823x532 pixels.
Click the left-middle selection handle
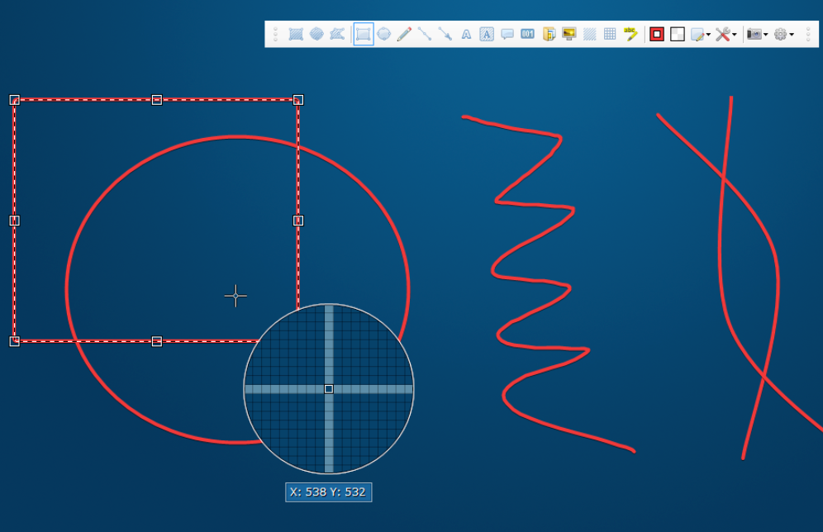tap(15, 221)
